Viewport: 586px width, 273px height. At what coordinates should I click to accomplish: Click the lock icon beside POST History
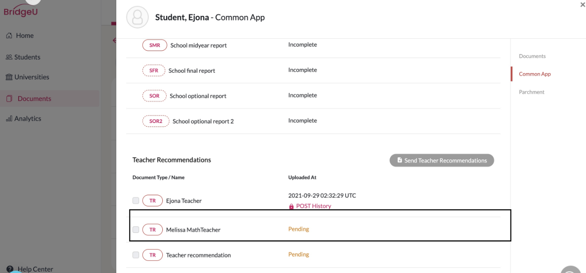292,206
